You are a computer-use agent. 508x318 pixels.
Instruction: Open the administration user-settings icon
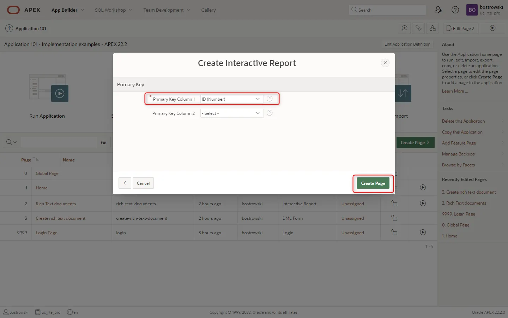pos(438,10)
